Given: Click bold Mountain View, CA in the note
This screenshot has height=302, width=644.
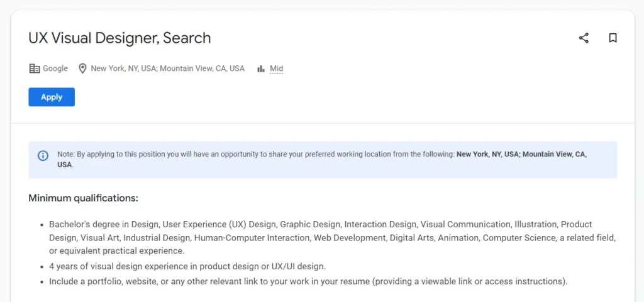Looking at the screenshot, I should (x=553, y=154).
